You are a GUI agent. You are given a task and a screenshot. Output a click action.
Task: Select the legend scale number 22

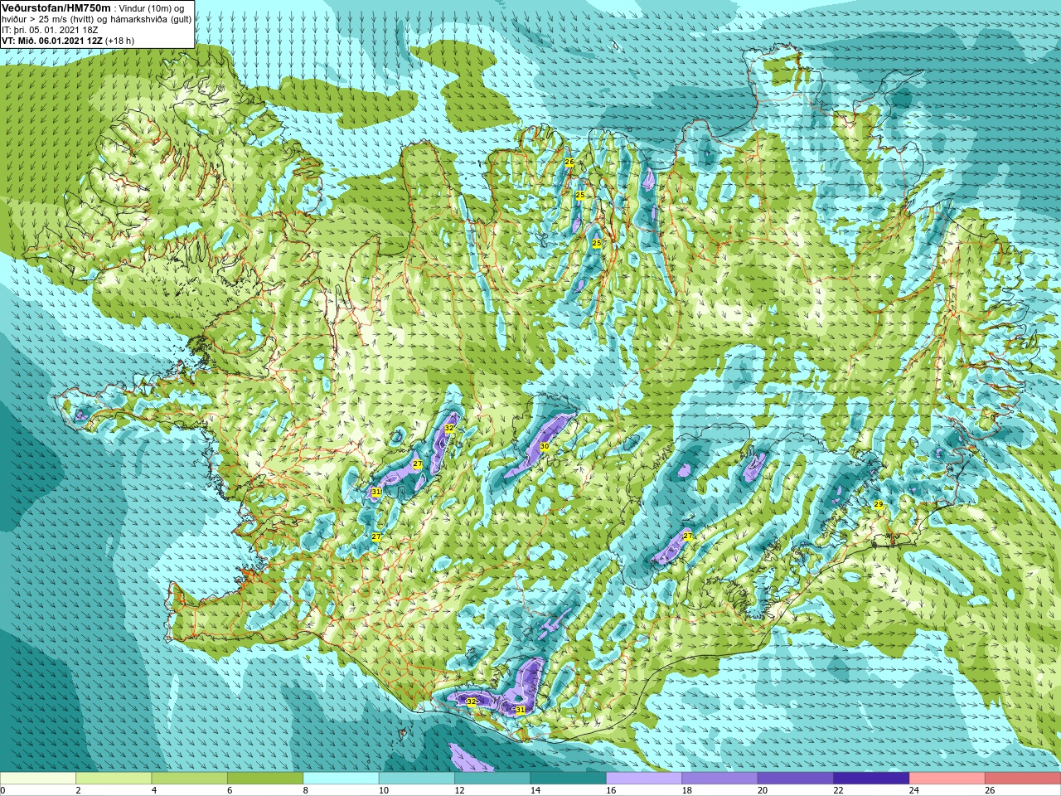point(838,790)
